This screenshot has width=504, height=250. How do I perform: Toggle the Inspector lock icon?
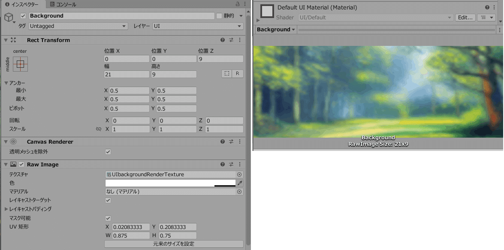click(237, 4)
